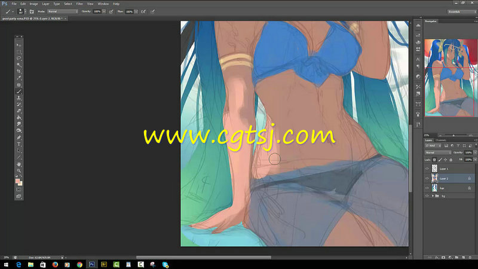Select the Type tool
Screen dimensions: 478x269
click(x=19, y=144)
